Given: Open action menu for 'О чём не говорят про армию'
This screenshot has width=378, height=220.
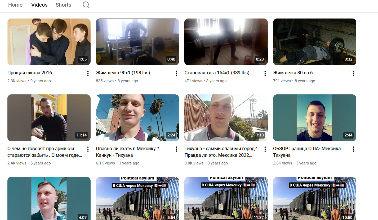Looking at the screenshot, I should pyautogui.click(x=88, y=149).
